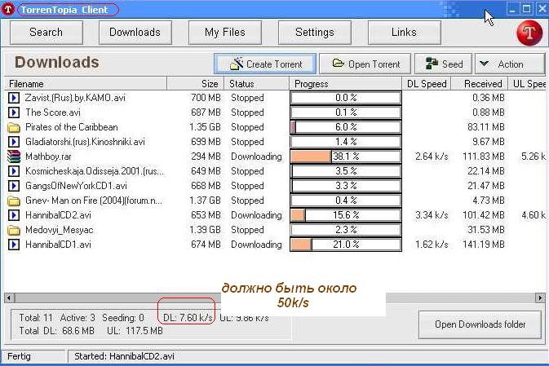Select Kosmicheskaja.Odisseja.2001 filename
This screenshot has width=549, height=366.
(94, 171)
